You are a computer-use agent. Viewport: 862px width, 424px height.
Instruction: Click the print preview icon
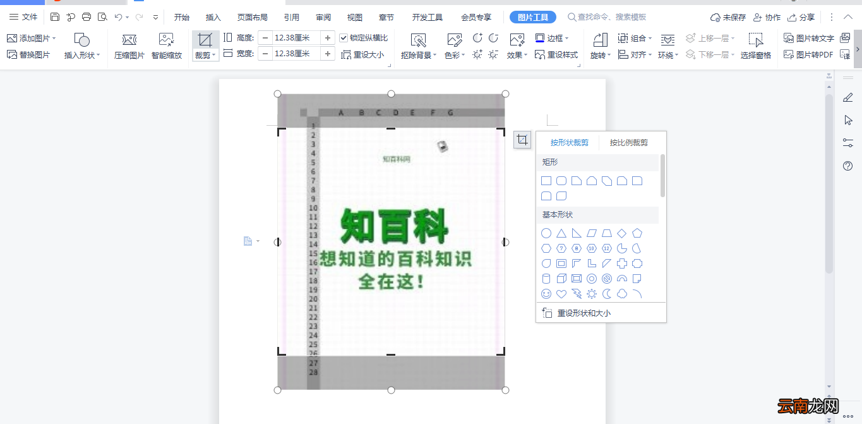(x=102, y=17)
